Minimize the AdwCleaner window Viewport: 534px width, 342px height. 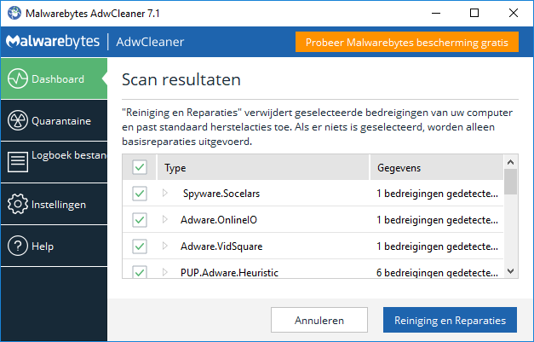coord(436,13)
